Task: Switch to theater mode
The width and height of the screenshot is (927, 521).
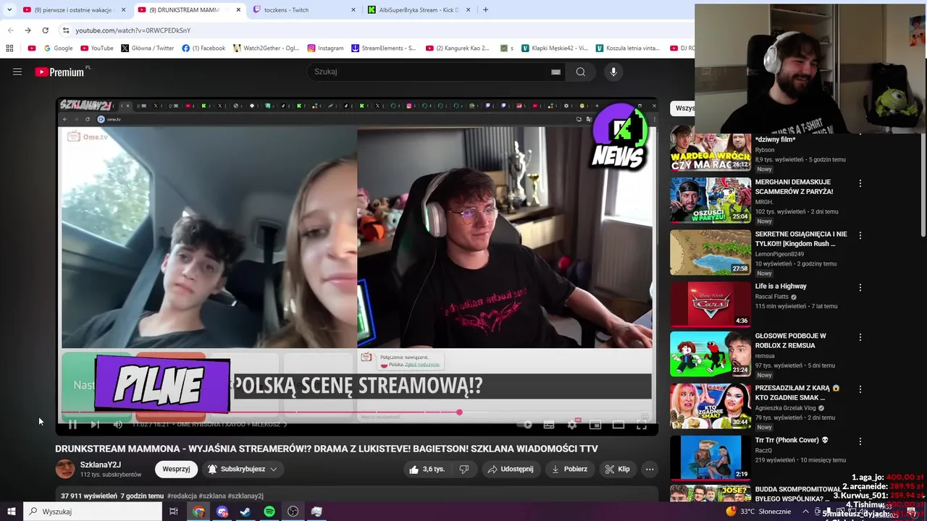Action: point(618,425)
